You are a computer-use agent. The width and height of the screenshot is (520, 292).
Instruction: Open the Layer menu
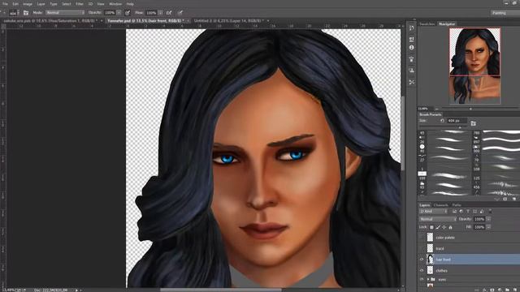tap(41, 4)
